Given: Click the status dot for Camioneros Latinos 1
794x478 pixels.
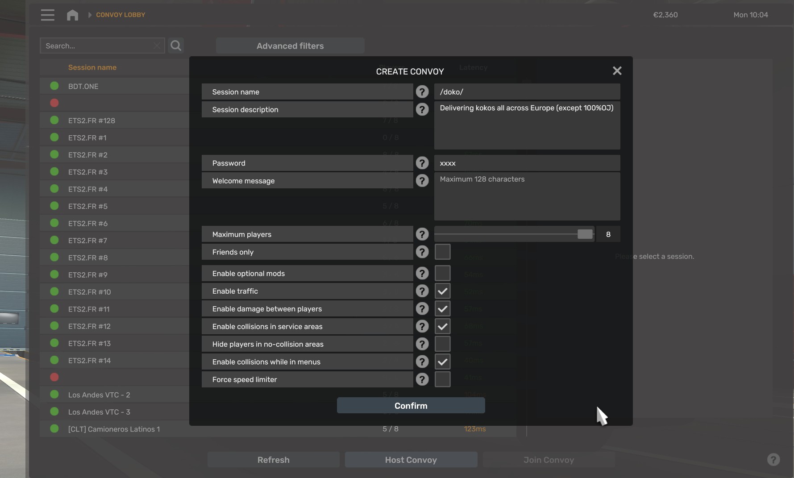Looking at the screenshot, I should coord(54,428).
